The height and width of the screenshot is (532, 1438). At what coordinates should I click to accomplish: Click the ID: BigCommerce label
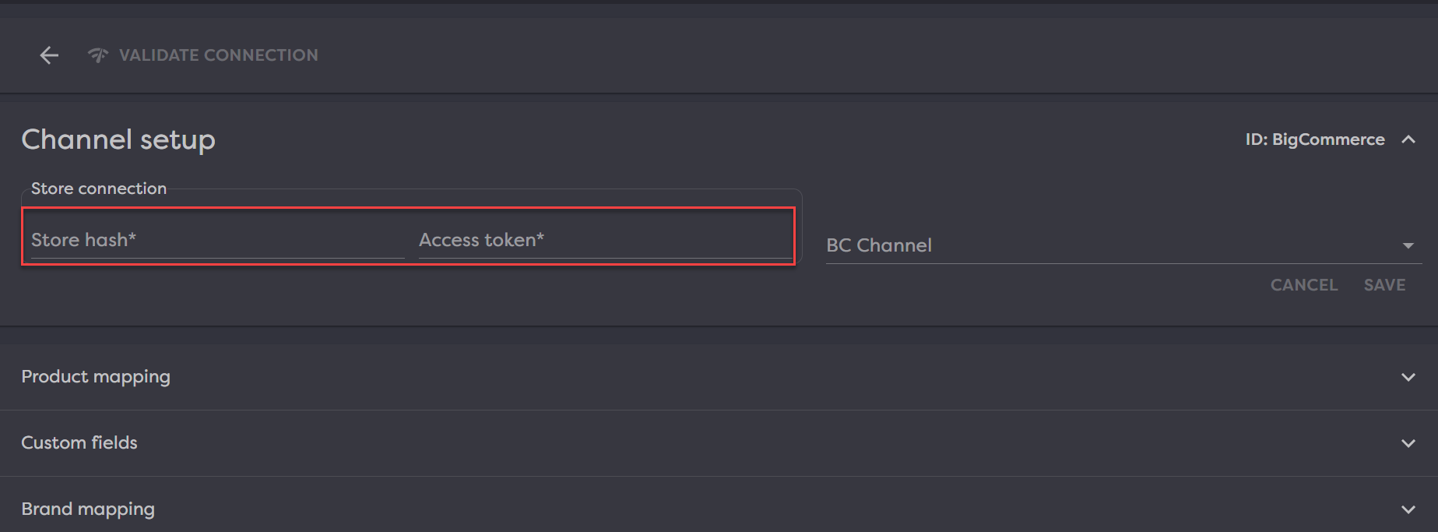1314,139
